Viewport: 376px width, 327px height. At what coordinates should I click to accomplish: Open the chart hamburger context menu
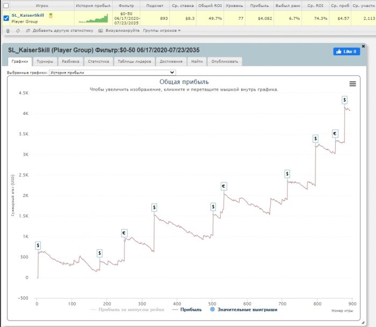click(x=352, y=84)
